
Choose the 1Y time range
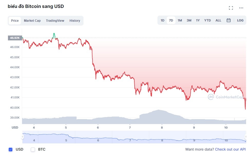pos(198,20)
